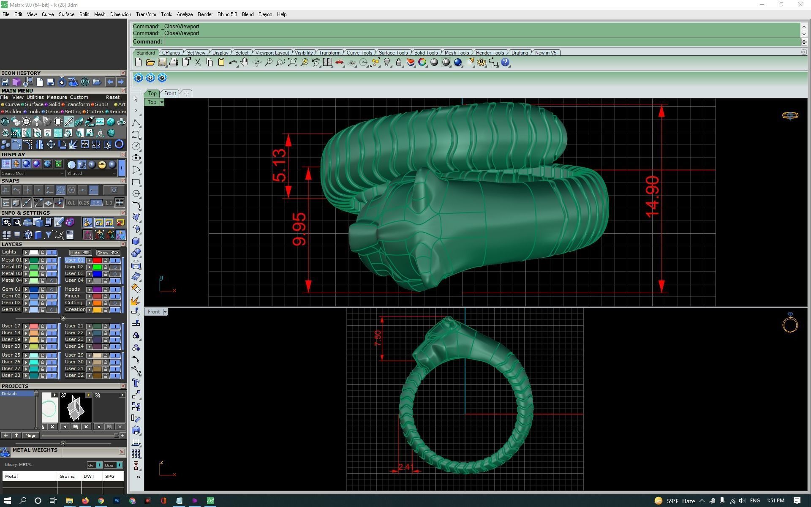Screen dimensions: 811x507
Task: Open the Clayoo menu
Action: click(265, 14)
